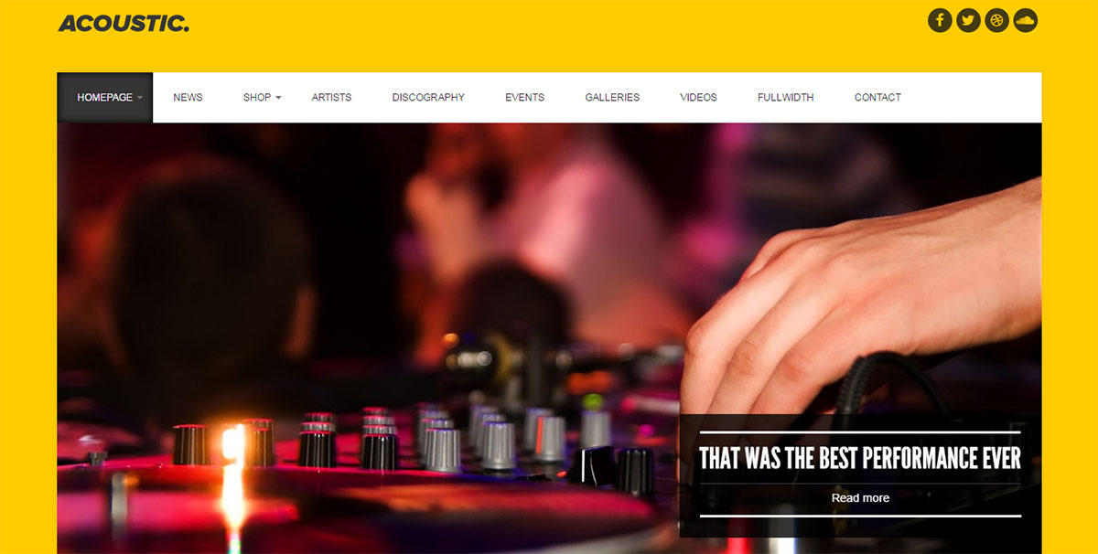Click the DJ mixer hero image
The width and height of the screenshot is (1098, 554).
(x=366, y=338)
